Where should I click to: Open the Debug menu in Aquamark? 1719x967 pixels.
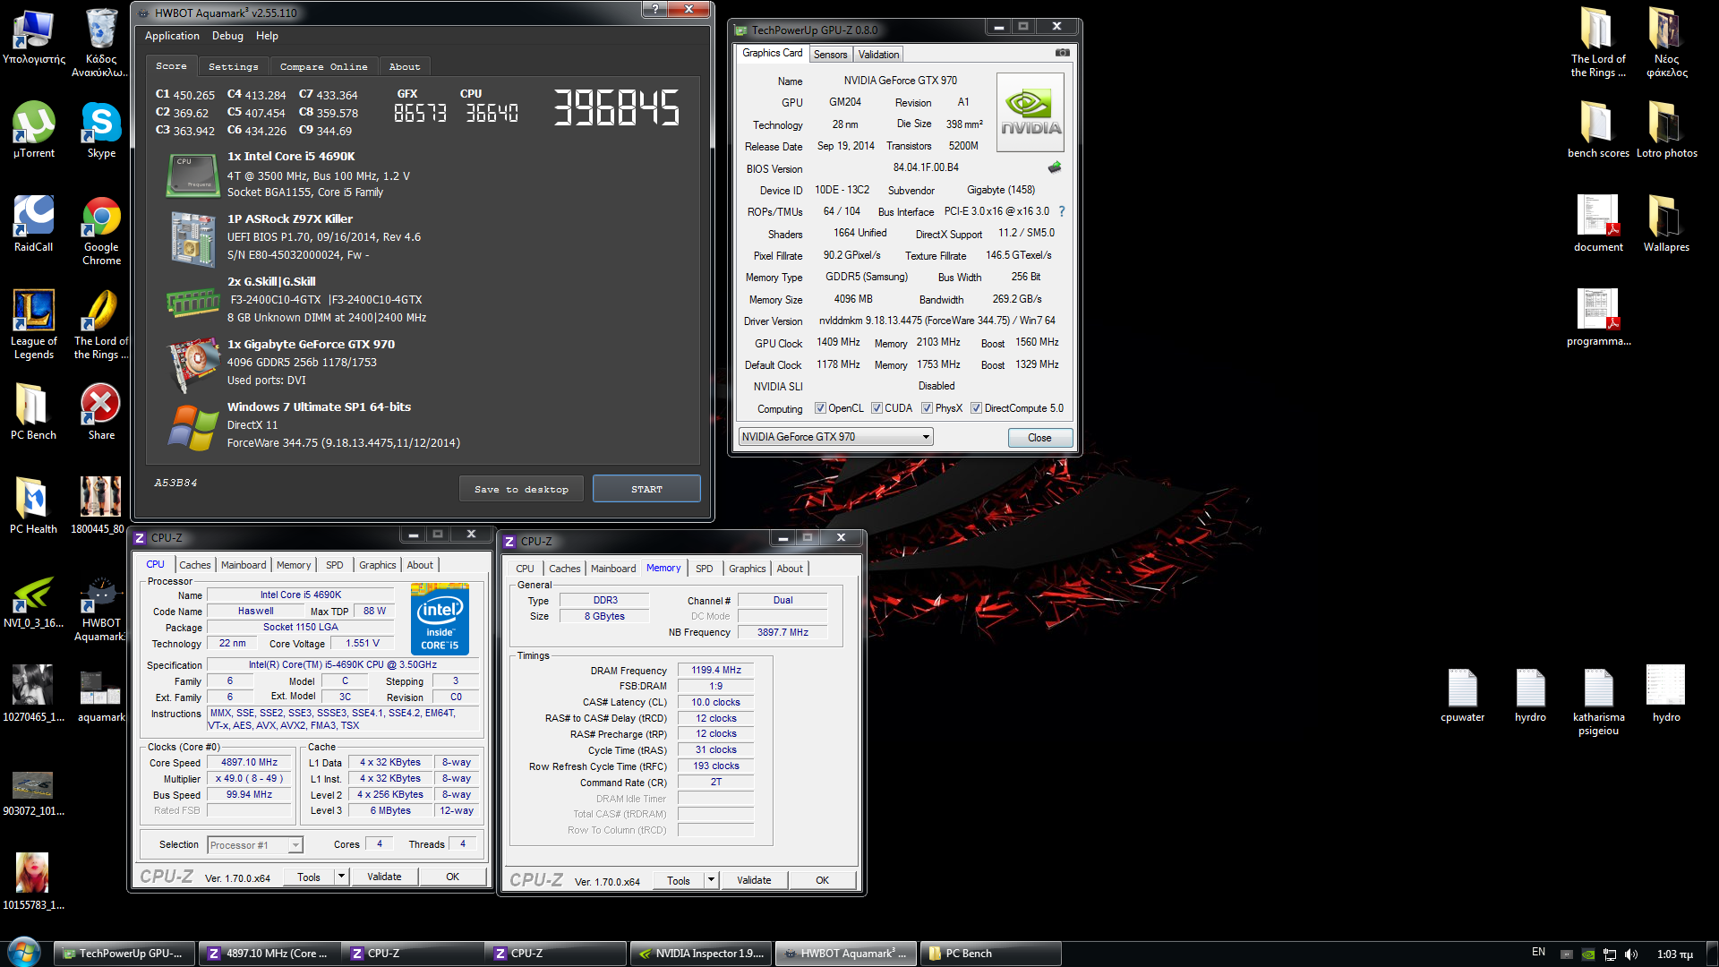tap(227, 36)
